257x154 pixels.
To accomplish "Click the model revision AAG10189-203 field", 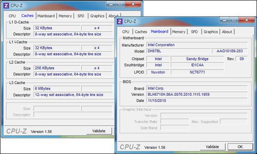I will click(230, 51).
